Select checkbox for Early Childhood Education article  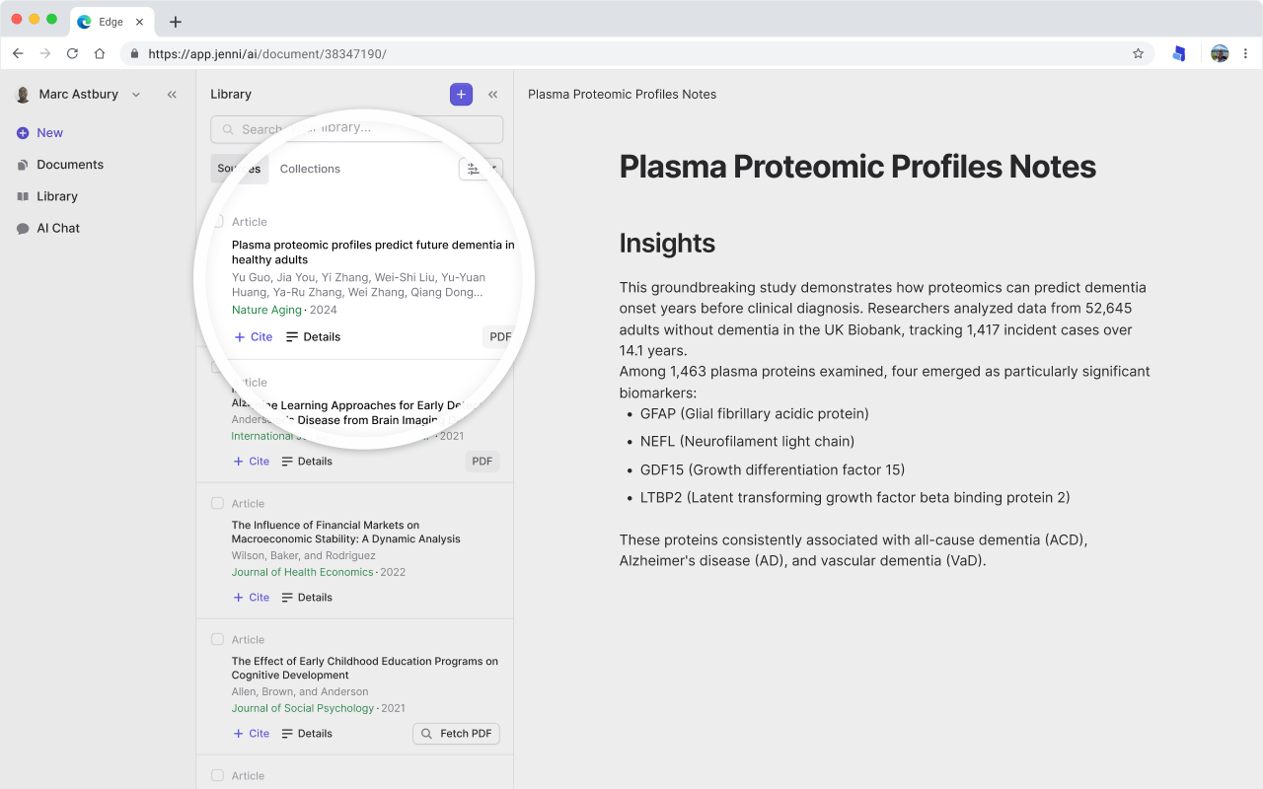point(217,639)
